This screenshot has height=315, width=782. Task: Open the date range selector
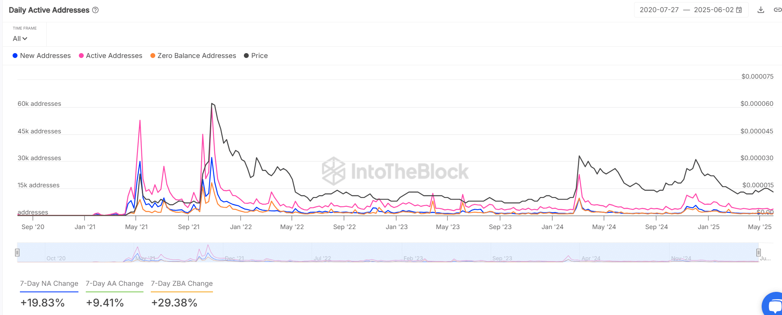click(687, 10)
